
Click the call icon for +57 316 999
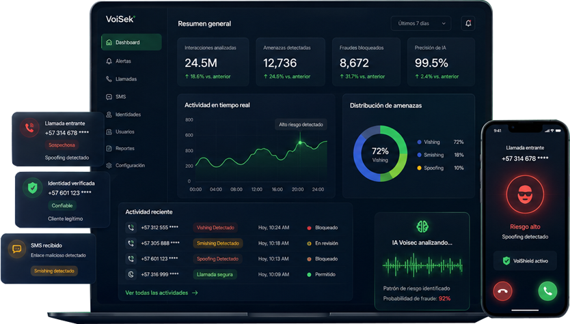point(131,274)
